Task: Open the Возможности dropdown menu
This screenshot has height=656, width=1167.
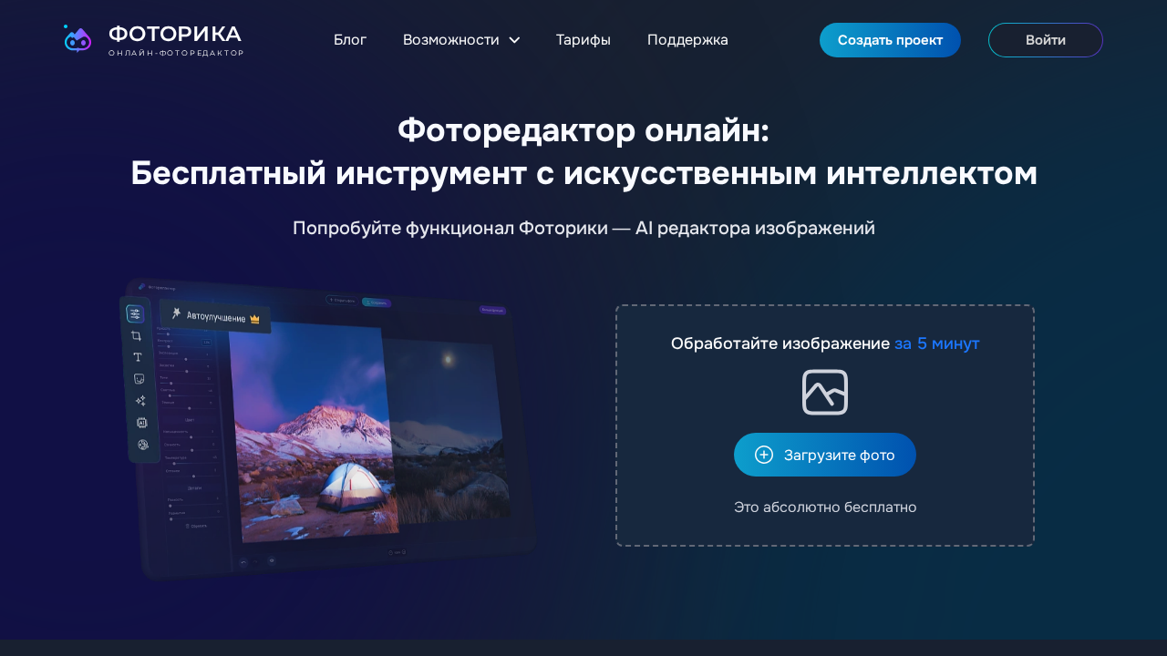Action: point(461,40)
